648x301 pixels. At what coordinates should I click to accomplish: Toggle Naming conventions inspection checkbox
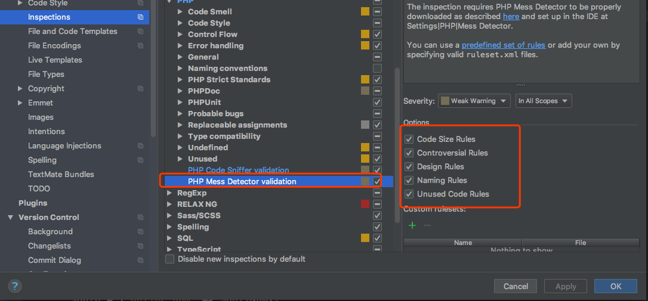click(x=377, y=68)
